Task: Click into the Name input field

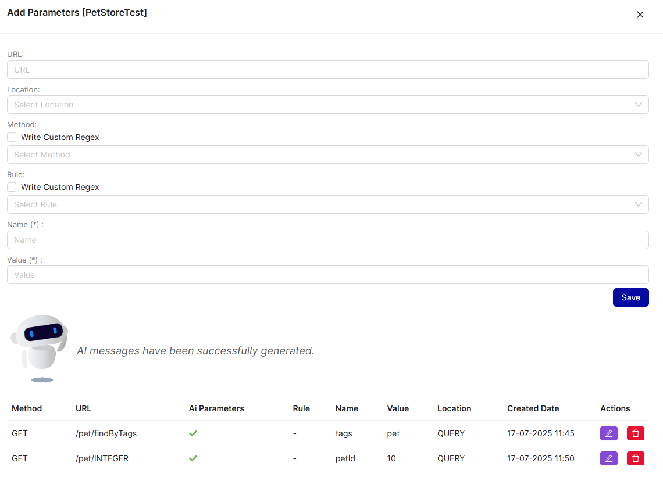Action: tap(327, 240)
